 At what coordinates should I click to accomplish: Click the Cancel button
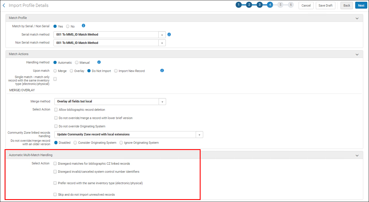(x=306, y=5)
